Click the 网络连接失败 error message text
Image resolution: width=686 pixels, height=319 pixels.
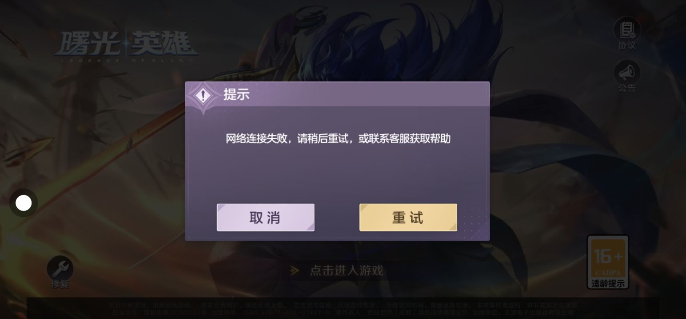338,139
